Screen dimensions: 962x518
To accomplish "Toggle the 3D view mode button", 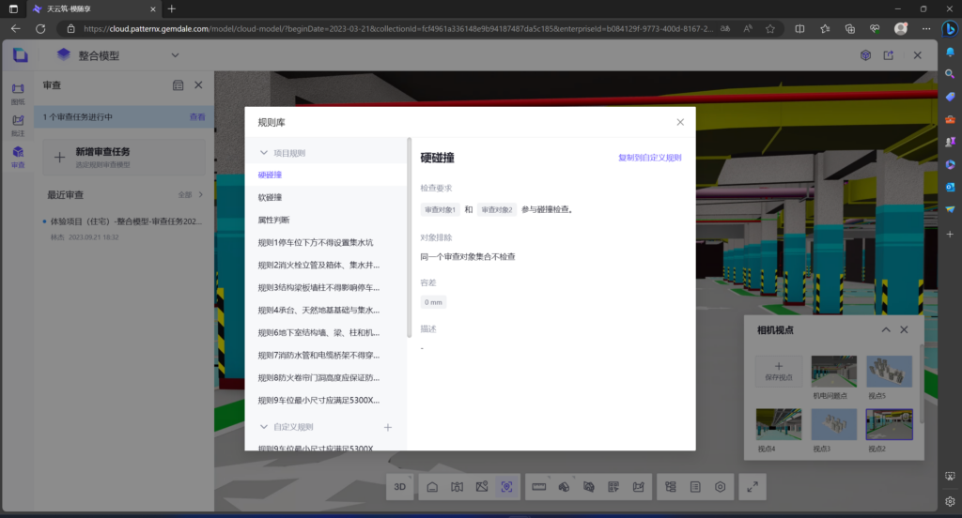I will (x=400, y=487).
